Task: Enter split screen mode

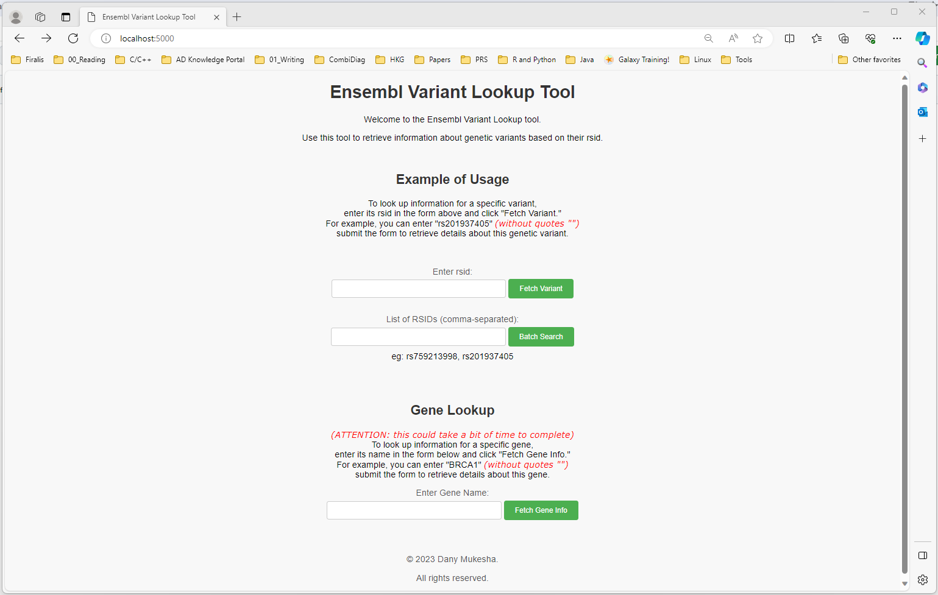Action: [789, 38]
